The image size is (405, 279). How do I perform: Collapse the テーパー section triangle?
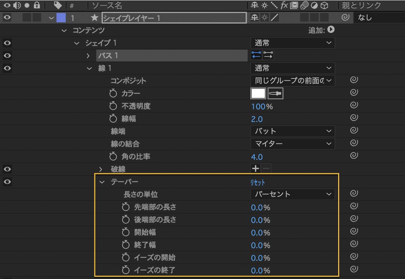pyautogui.click(x=102, y=181)
